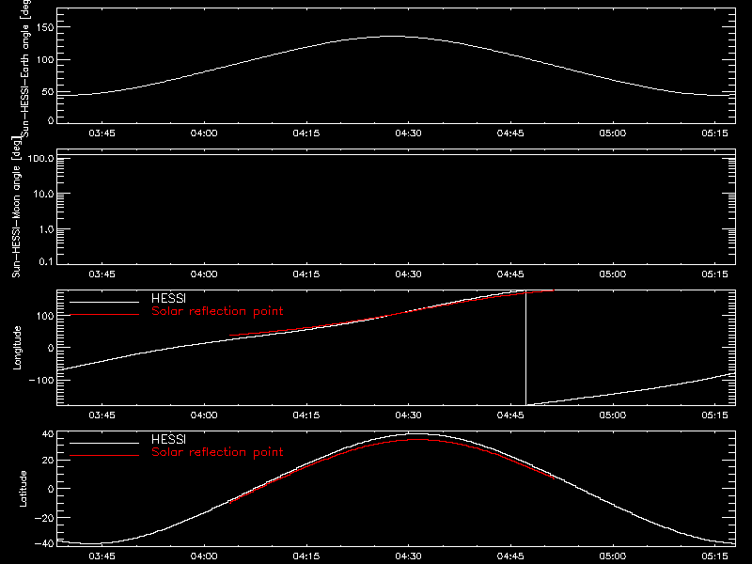752x564 pixels.
Task: Select the 100 tick on Earth angle plot
Action: coord(45,60)
